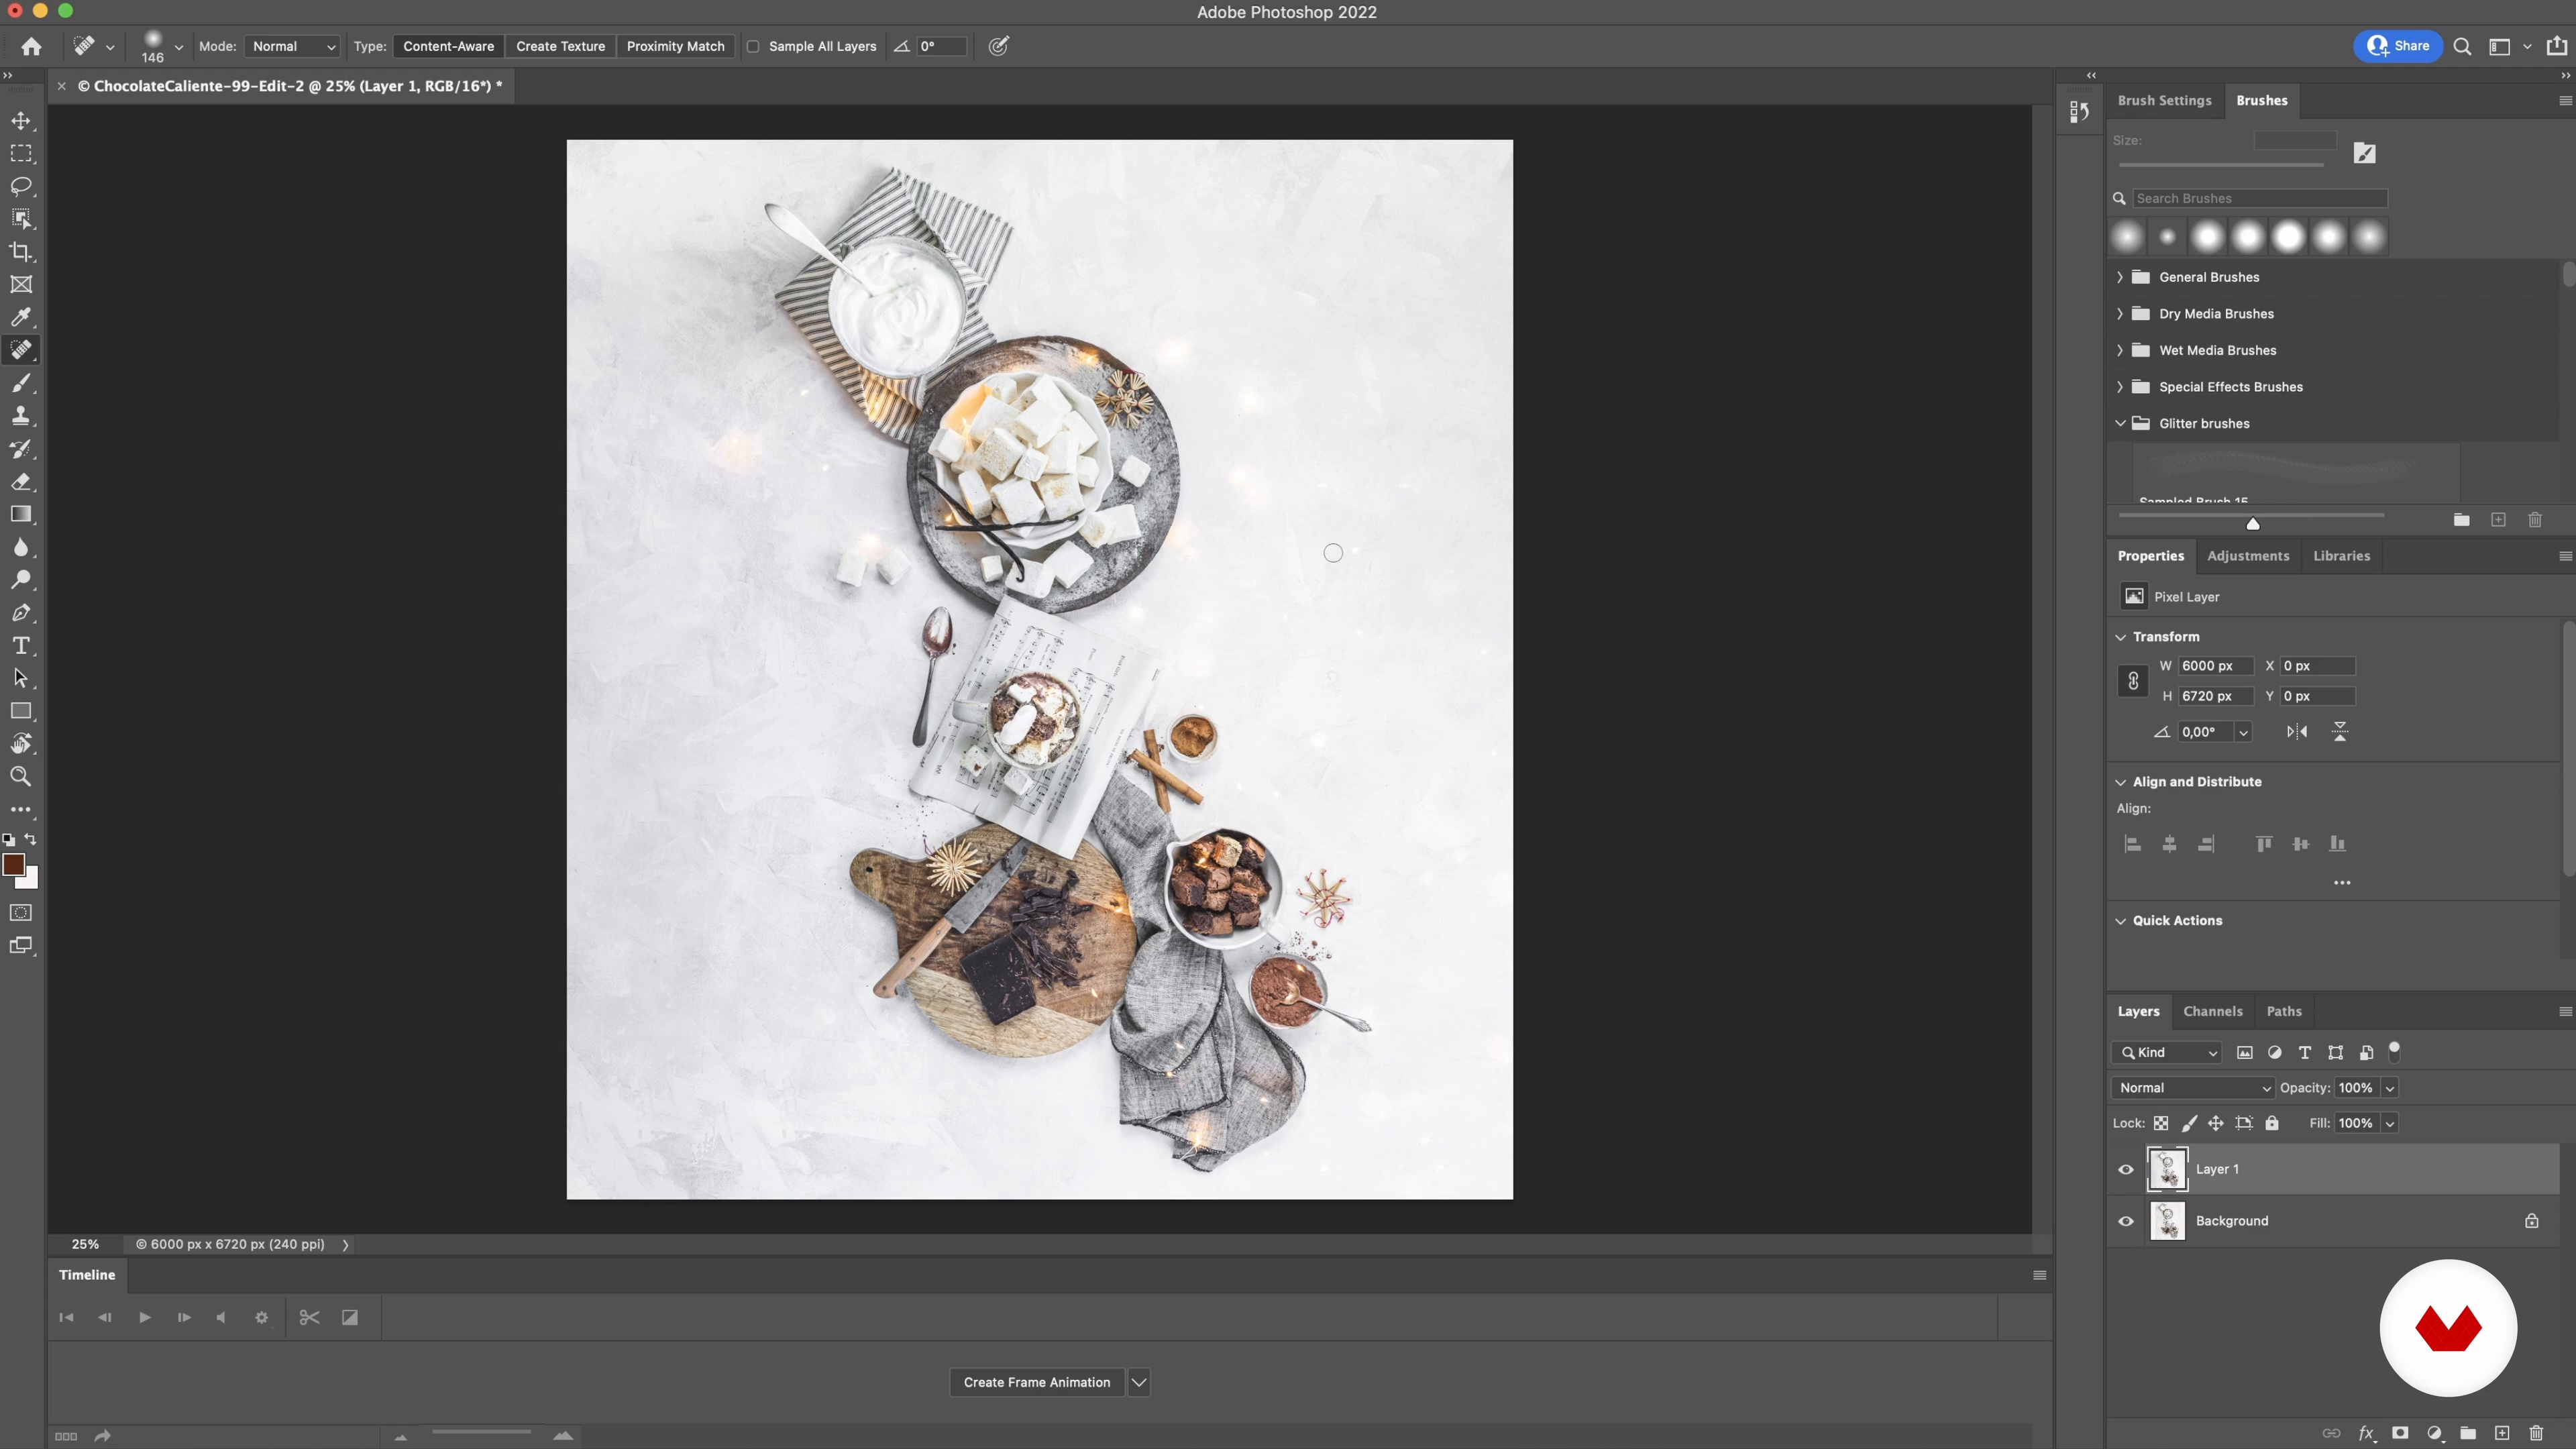
Task: Select the Brush tool
Action: [x=21, y=383]
